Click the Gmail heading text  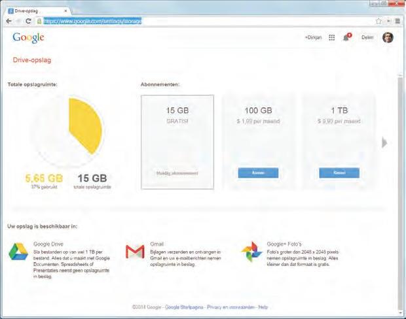pos(157,244)
